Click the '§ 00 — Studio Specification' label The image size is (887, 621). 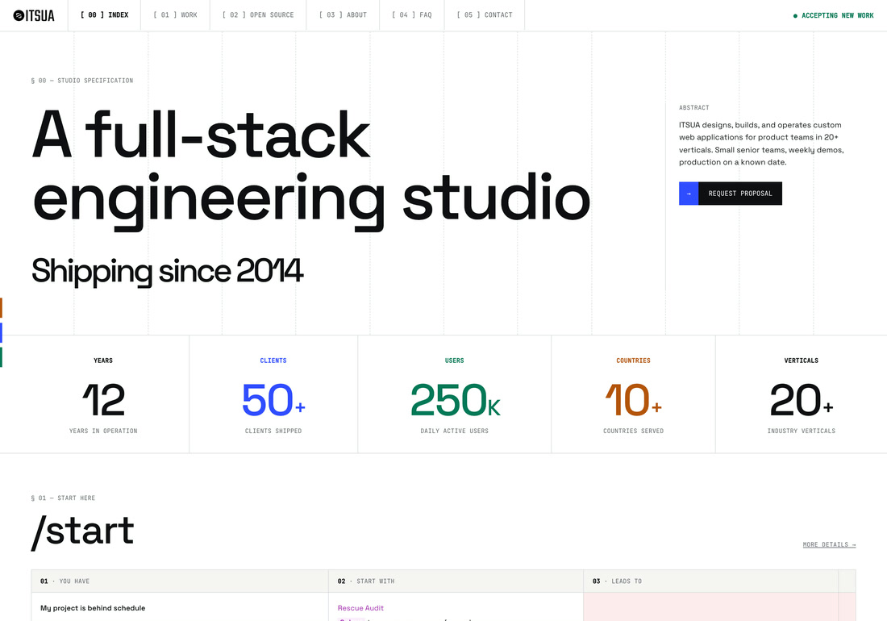[82, 81]
